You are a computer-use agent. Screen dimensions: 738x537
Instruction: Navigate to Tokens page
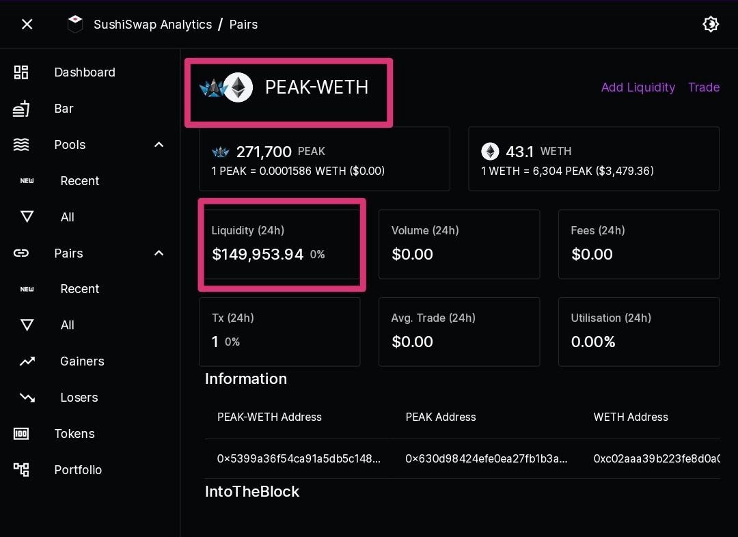click(x=74, y=433)
